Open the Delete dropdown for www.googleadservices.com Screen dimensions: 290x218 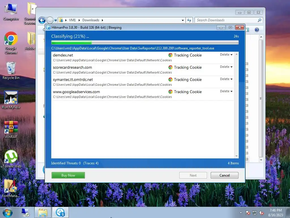[x=226, y=91]
